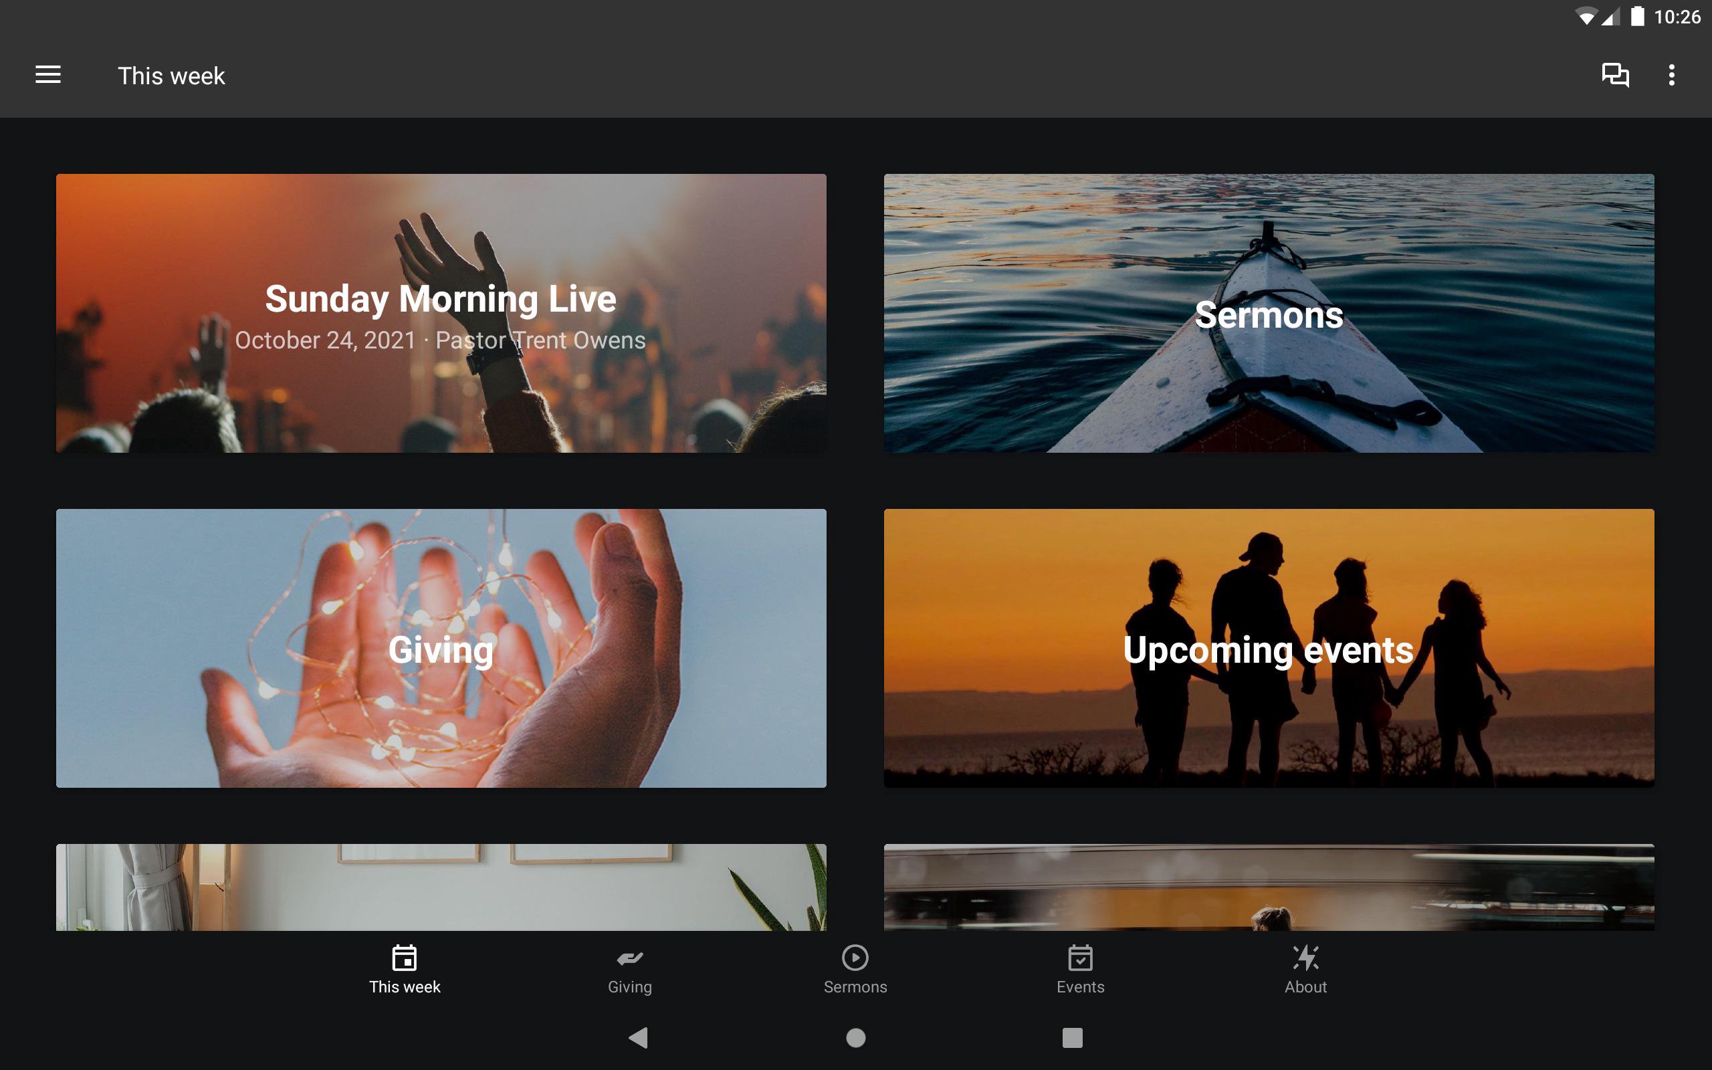This screenshot has width=1712, height=1070.
Task: Switch to the Sermons tab label
Action: 855,987
